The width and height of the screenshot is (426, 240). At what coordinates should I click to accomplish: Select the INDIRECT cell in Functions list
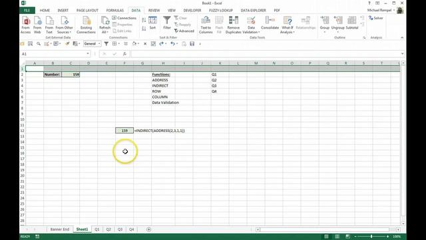(x=163, y=86)
